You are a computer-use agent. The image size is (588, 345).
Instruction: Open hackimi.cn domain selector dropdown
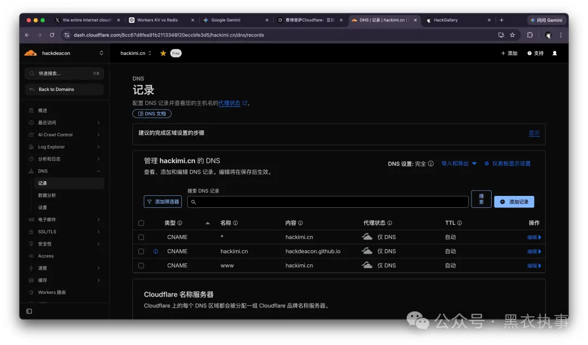[136, 53]
